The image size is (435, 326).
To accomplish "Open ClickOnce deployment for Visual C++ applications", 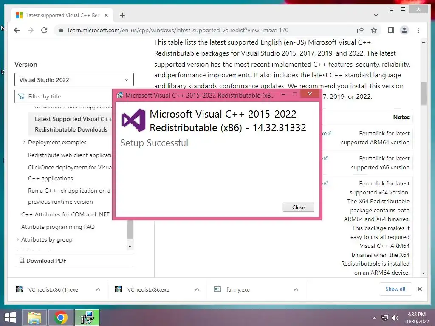I will click(x=70, y=173).
